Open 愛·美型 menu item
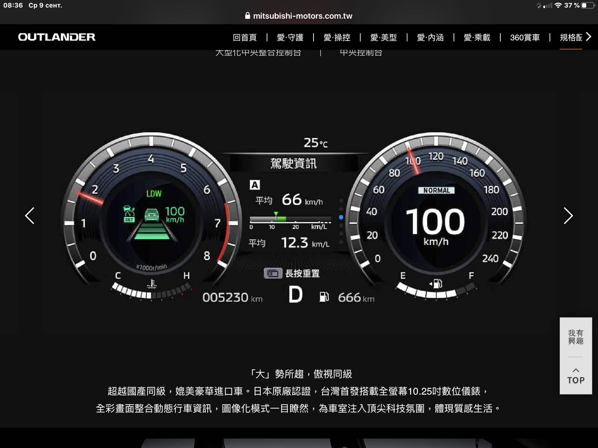 pyautogui.click(x=383, y=38)
